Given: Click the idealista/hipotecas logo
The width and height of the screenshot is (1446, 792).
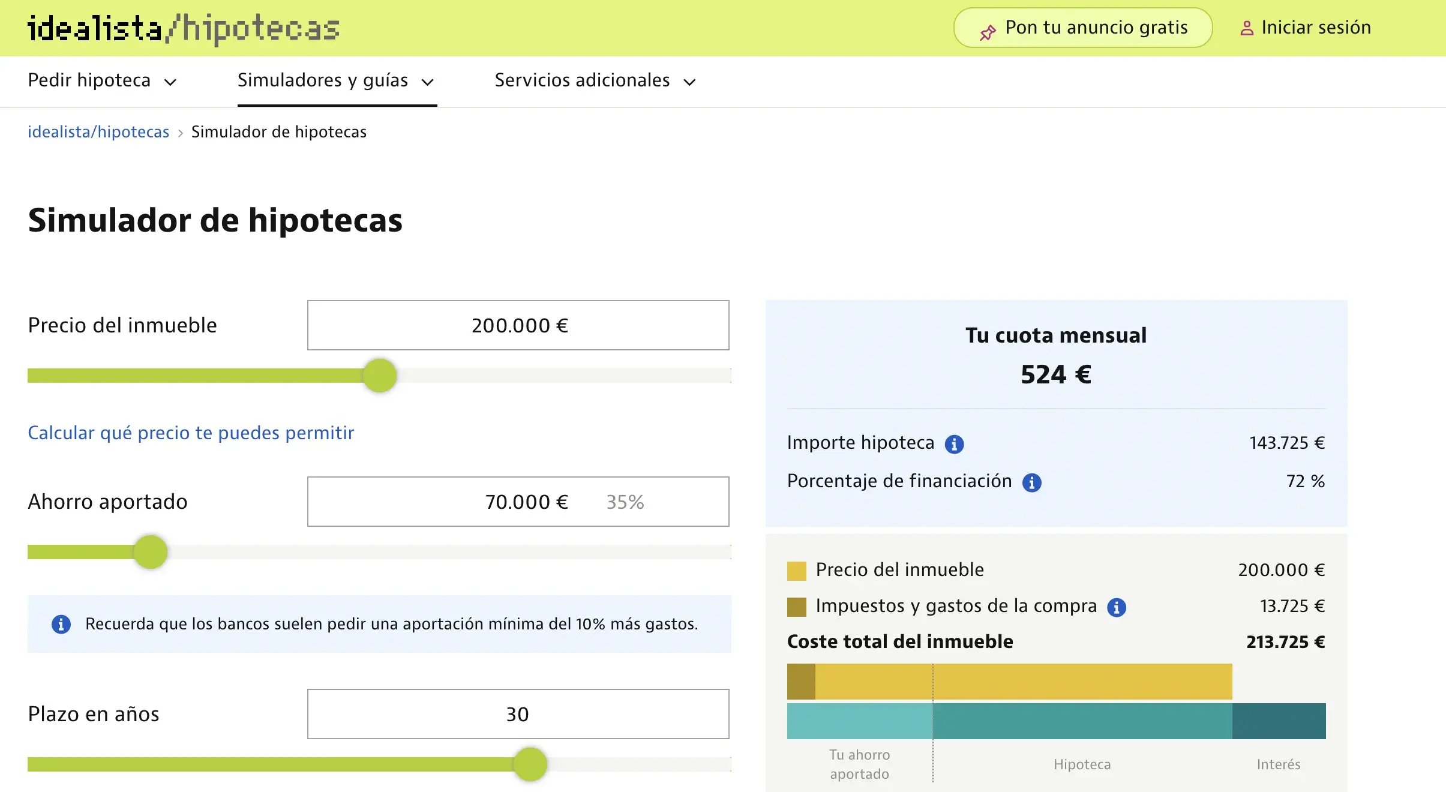Looking at the screenshot, I should tap(184, 28).
